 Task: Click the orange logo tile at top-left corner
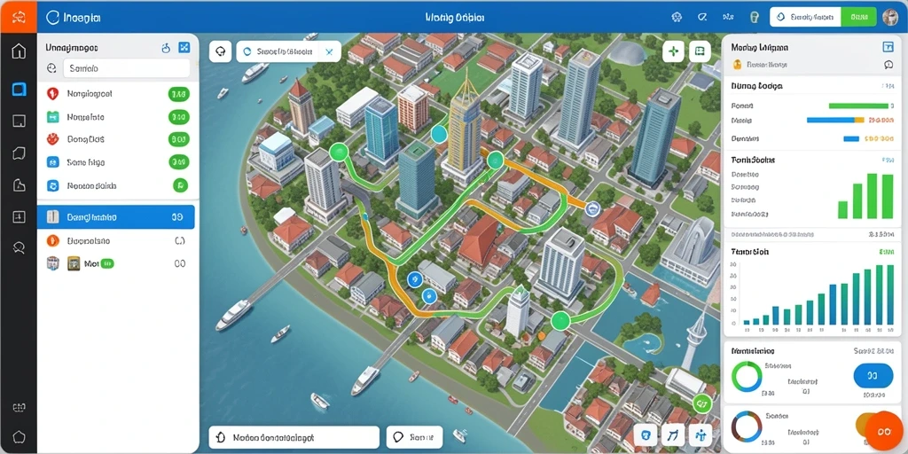click(x=19, y=17)
